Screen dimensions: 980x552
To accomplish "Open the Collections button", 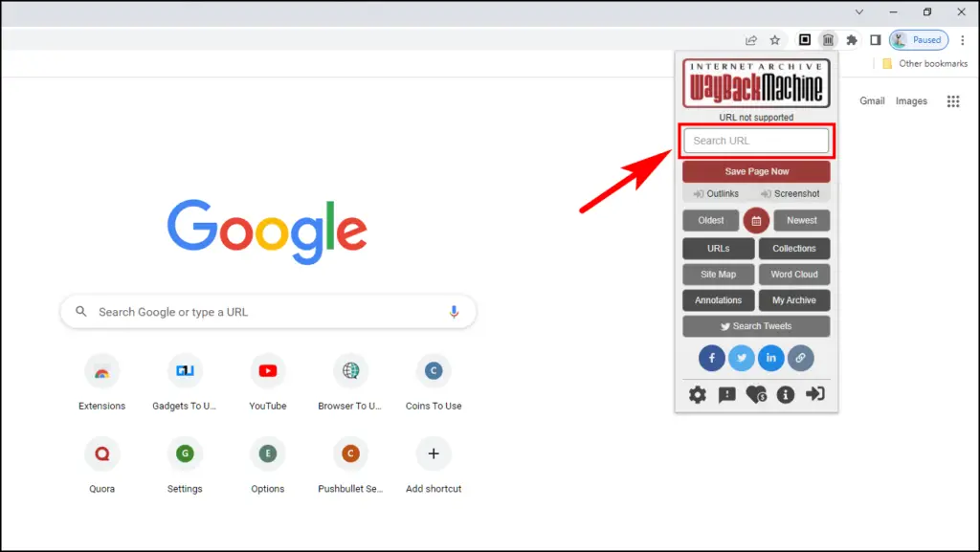I will [794, 249].
